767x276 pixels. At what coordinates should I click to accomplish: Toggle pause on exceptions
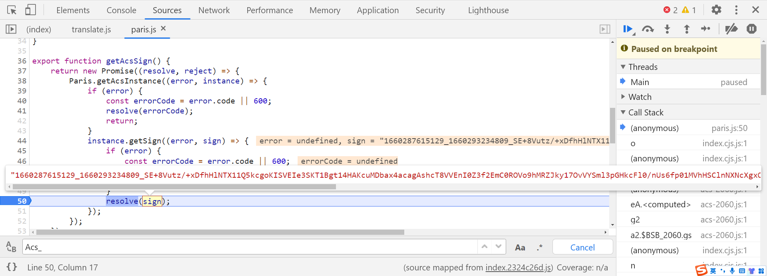751,29
